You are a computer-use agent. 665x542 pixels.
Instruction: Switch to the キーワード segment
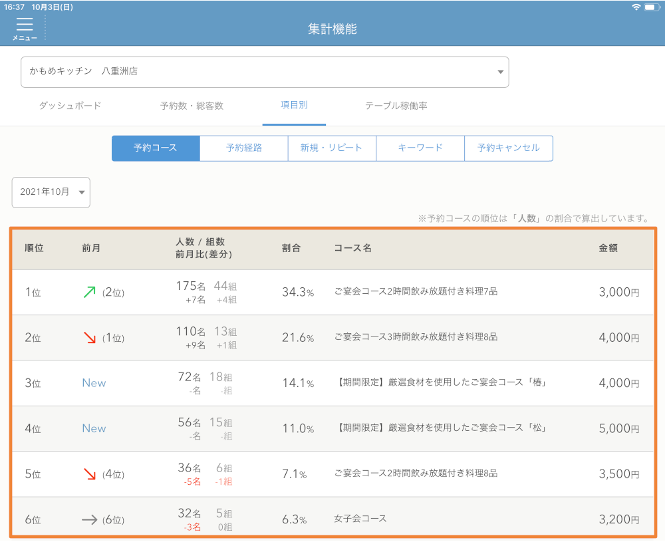[x=420, y=148]
